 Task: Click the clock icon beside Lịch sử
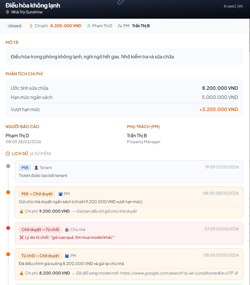8,154
